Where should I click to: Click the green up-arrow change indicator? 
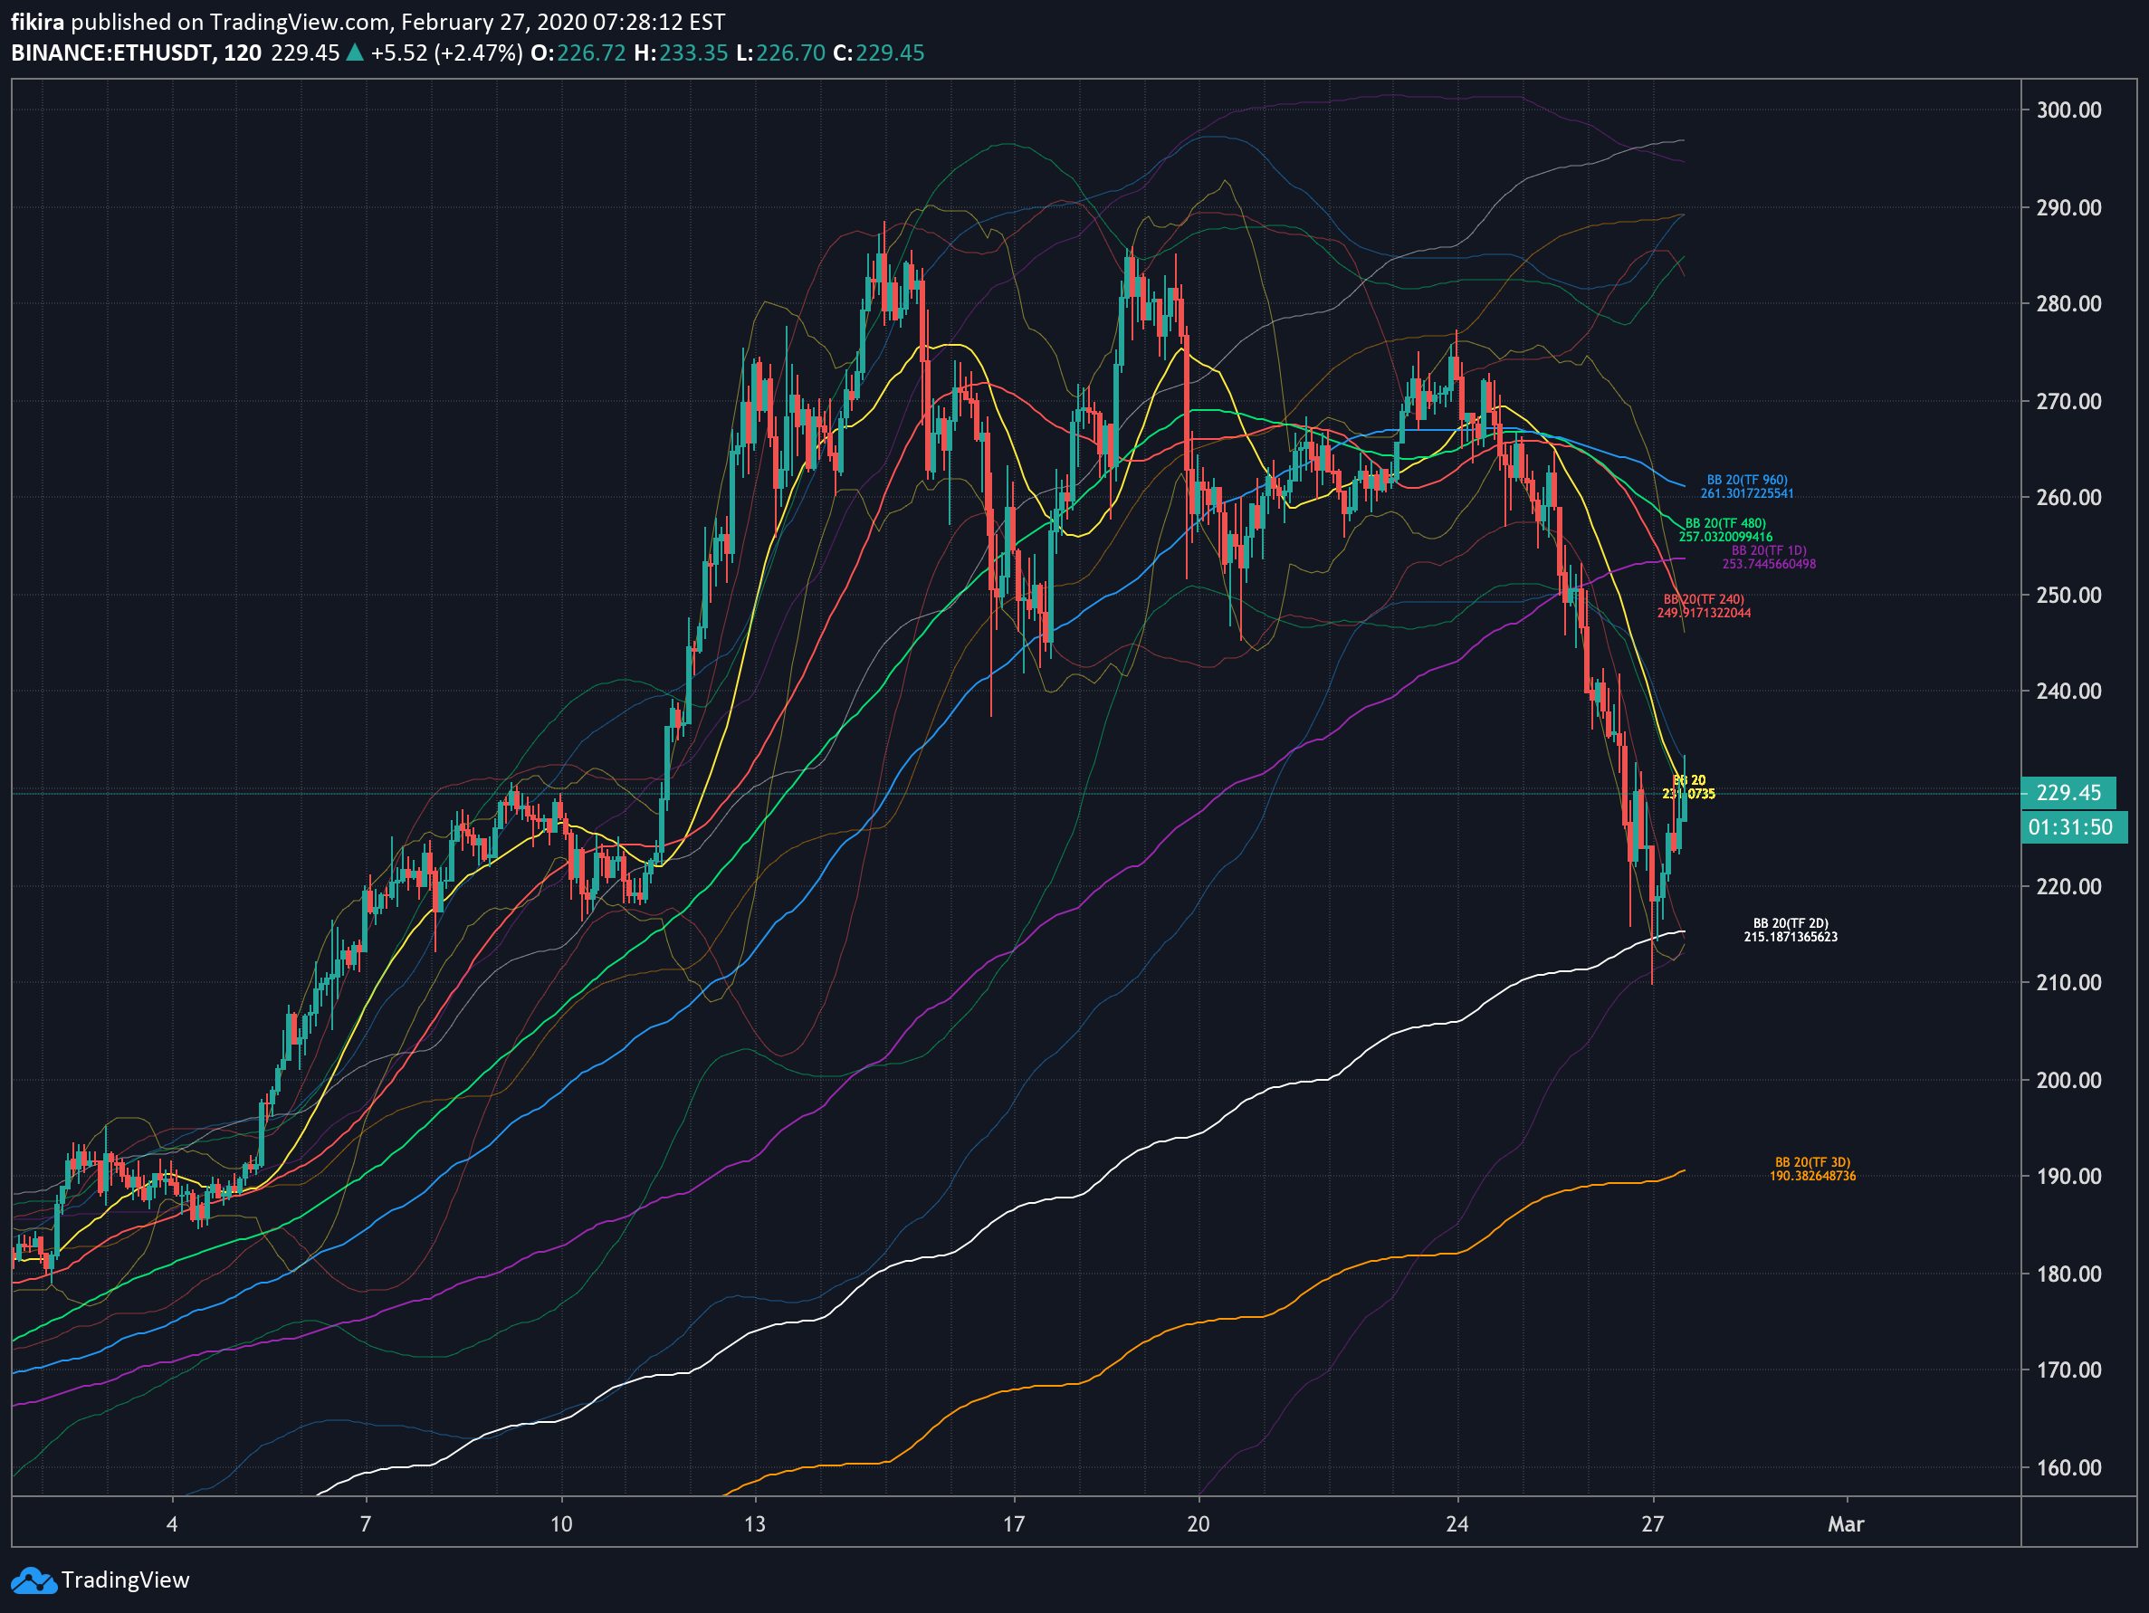pyautogui.click(x=356, y=52)
